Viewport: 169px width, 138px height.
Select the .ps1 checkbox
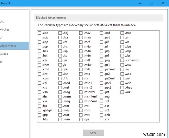pos(101,65)
